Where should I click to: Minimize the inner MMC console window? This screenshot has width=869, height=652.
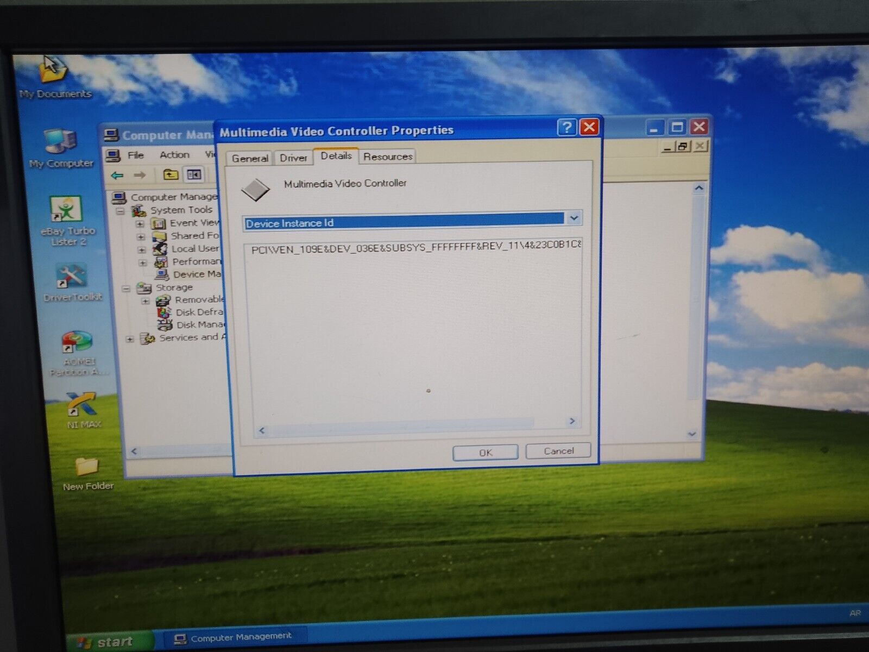click(x=669, y=147)
